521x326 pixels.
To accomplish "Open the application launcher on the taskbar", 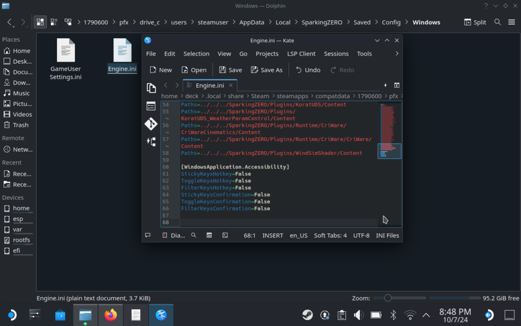I will [11, 315].
